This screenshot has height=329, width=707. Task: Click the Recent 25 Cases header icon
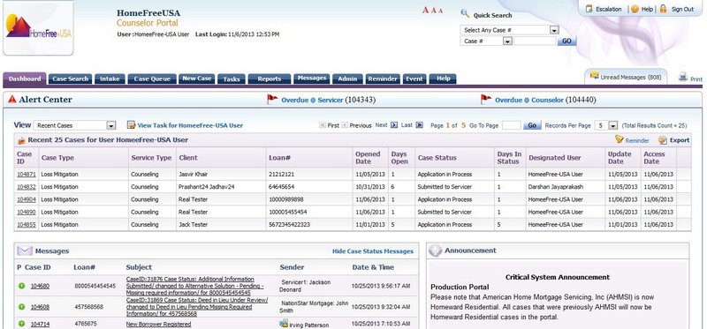tap(21, 140)
